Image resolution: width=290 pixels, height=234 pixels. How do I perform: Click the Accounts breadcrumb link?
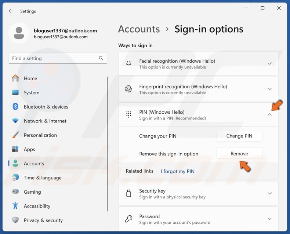[139, 29]
